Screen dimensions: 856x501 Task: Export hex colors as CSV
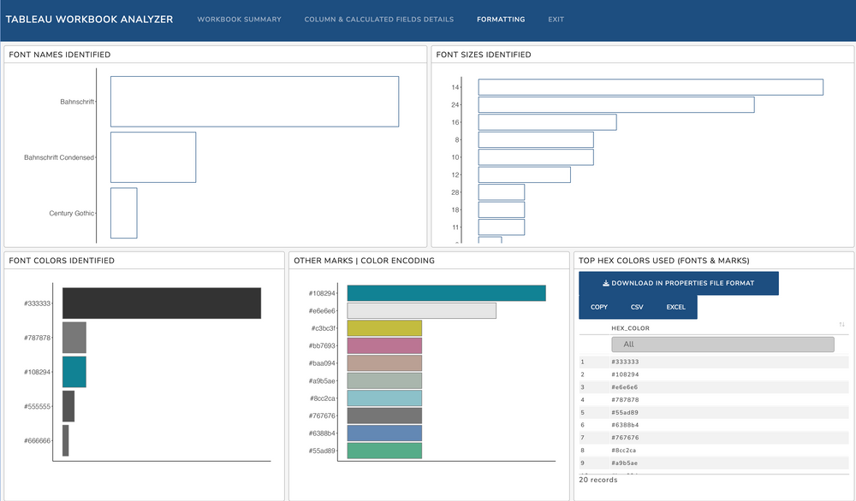[637, 307]
